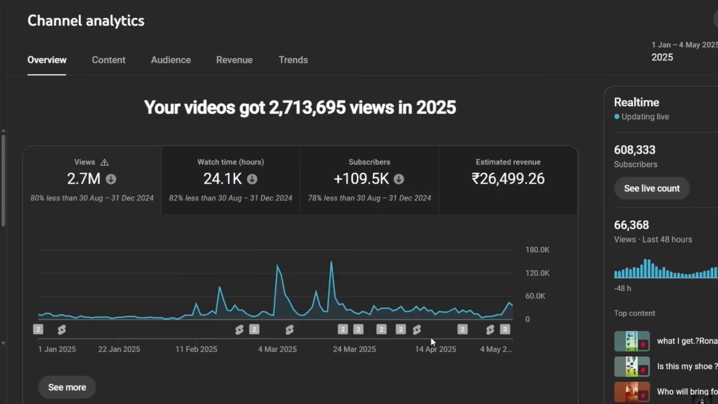Open the 'Is this my shoe?' video thumbnail

point(632,366)
